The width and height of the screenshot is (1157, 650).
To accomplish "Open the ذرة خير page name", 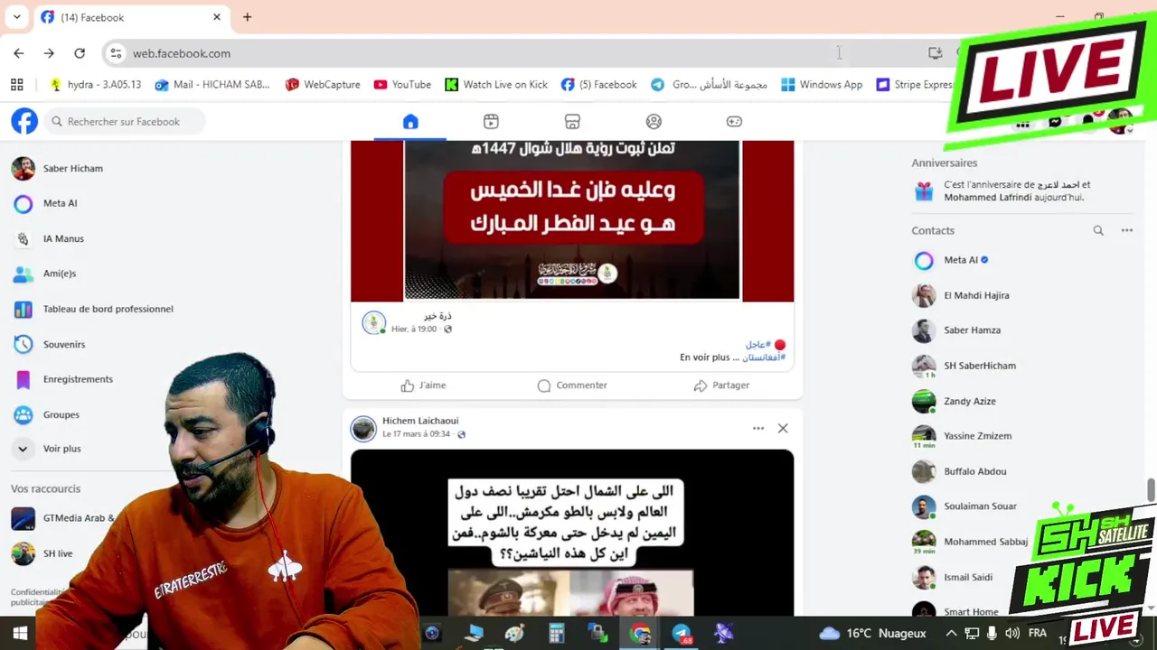I will point(437,316).
